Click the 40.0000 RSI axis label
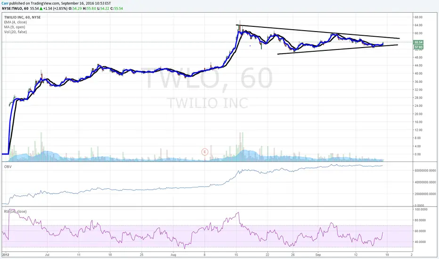 click(420, 242)
